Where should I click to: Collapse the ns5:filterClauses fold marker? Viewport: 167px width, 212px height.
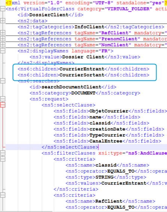click(3, 153)
